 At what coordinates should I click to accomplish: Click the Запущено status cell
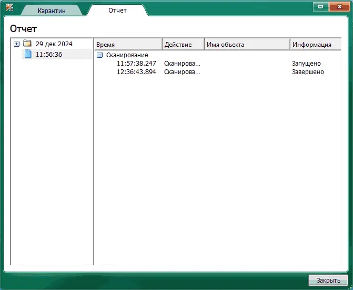[306, 64]
